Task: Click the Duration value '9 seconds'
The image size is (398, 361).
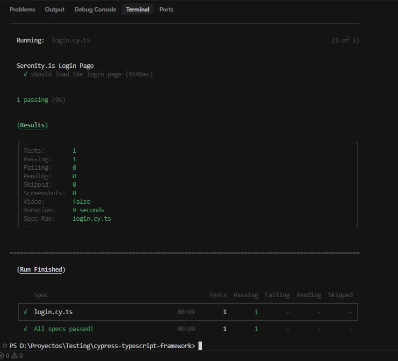Action: [x=88, y=210]
